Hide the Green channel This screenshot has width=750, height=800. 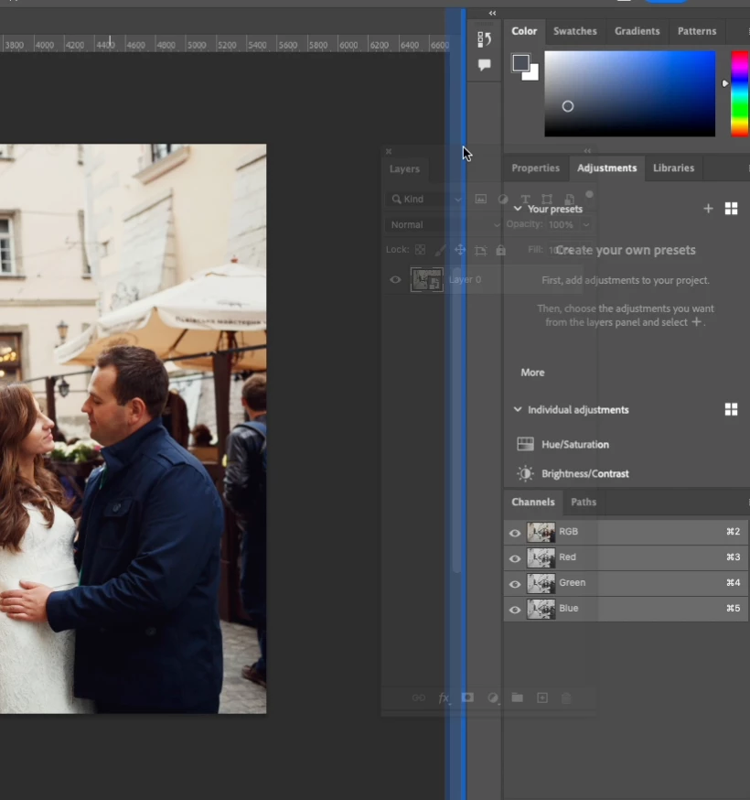515,584
